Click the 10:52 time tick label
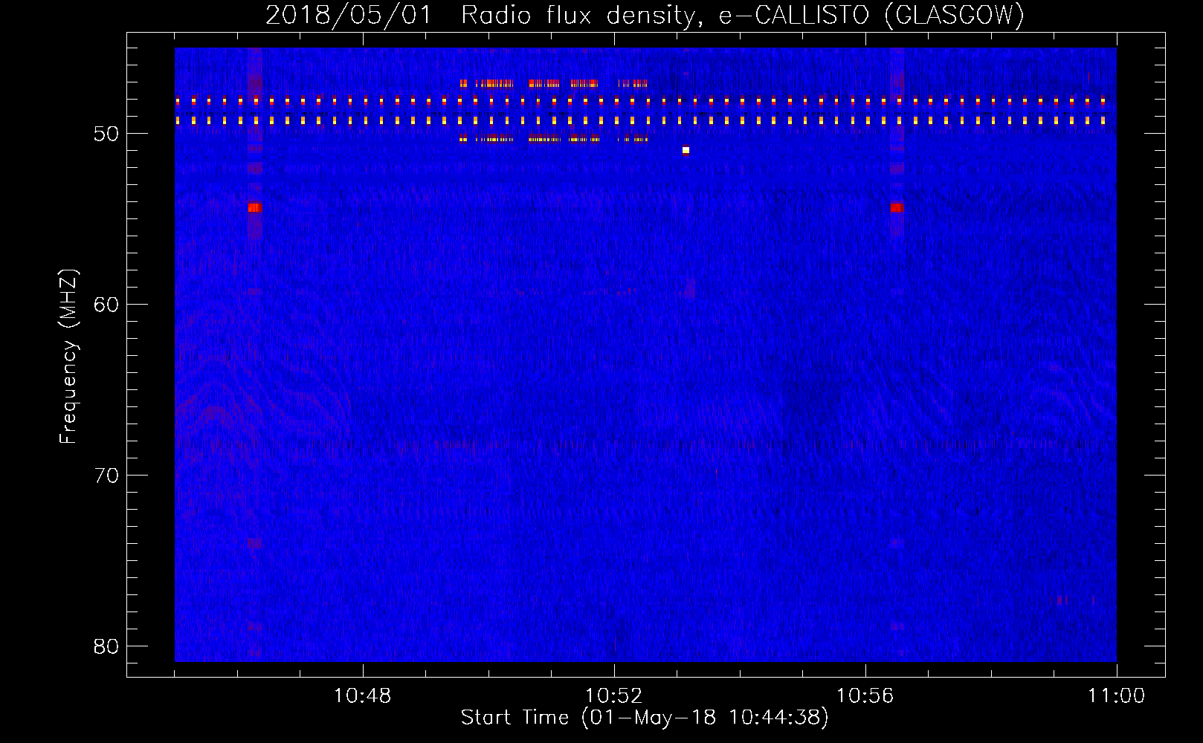Screen dimensions: 1203x743 (x=614, y=696)
